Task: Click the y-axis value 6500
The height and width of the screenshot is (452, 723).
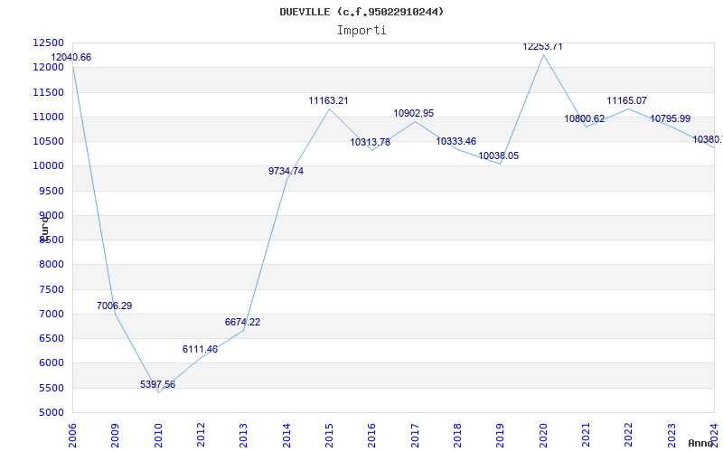Action: tap(51, 338)
